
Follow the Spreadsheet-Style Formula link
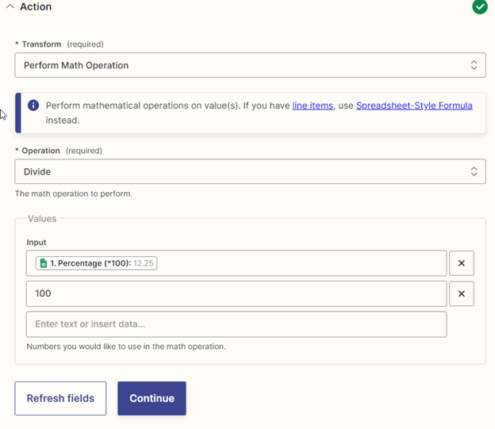coord(414,105)
